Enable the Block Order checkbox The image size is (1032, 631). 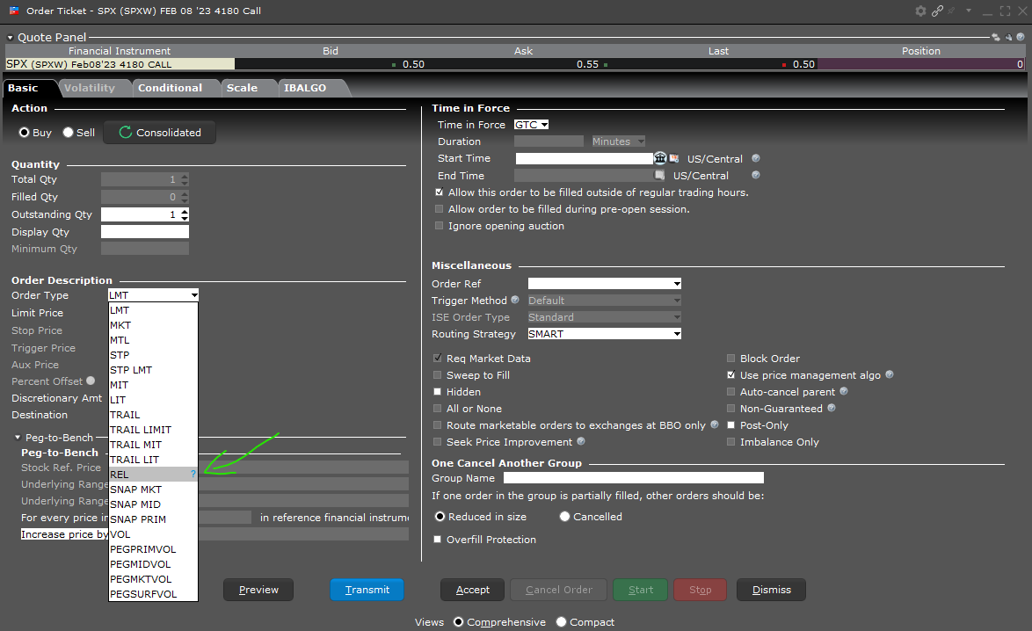[730, 358]
